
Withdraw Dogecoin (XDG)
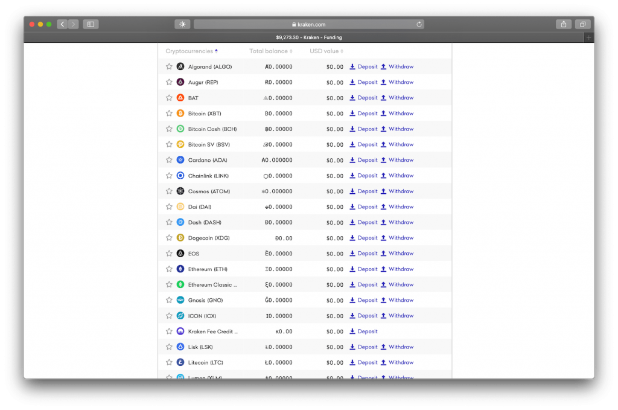pos(397,238)
